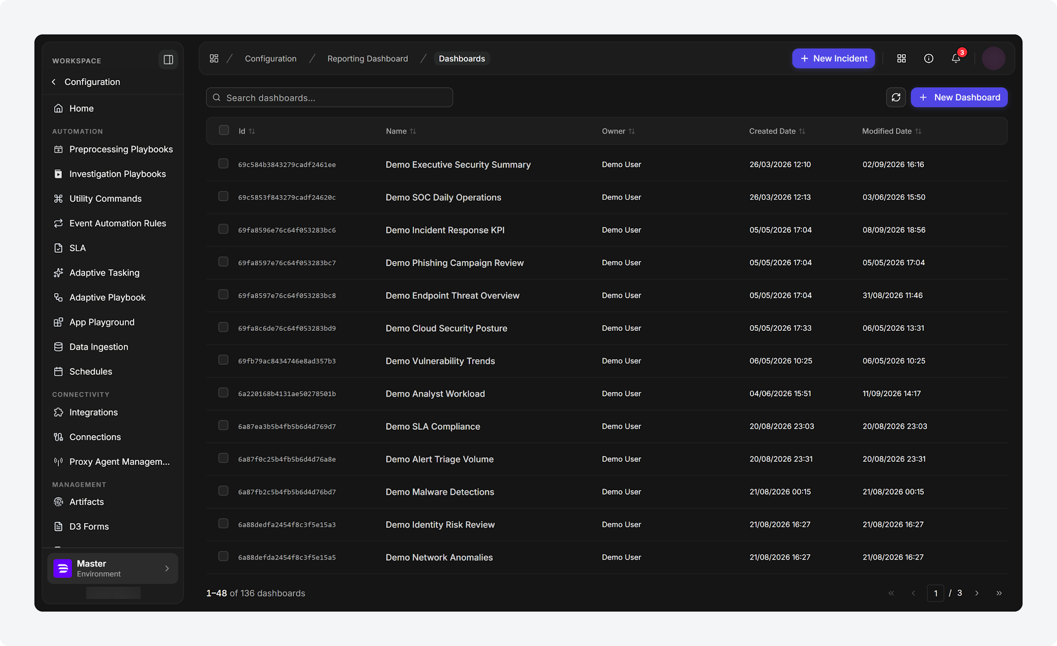Go to Reporting Dashboard breadcrumb
1057x646 pixels.
pyautogui.click(x=367, y=58)
